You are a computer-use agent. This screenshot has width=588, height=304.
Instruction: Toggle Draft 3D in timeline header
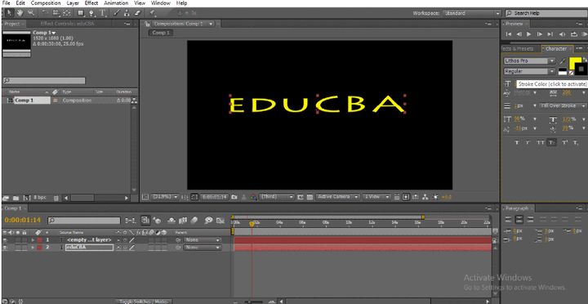[x=158, y=221]
